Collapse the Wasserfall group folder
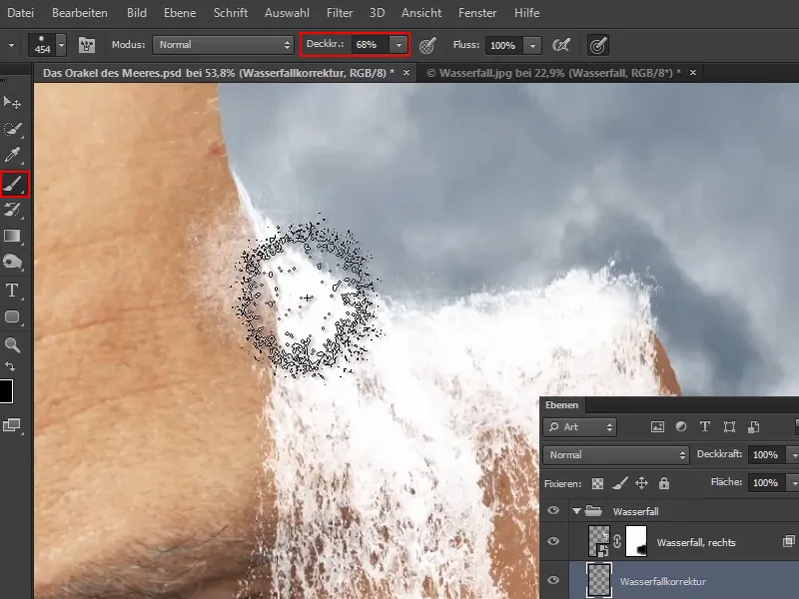Screen dimensions: 799x599 click(x=577, y=511)
